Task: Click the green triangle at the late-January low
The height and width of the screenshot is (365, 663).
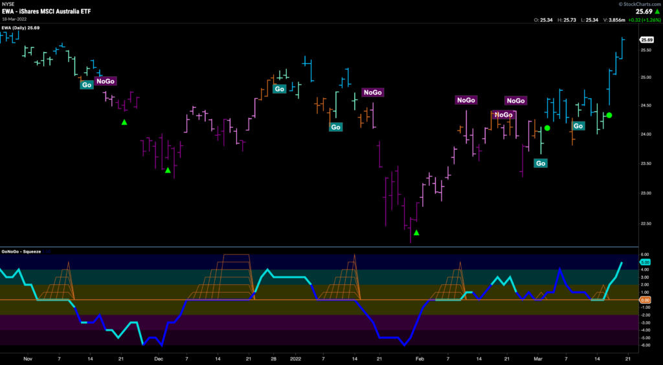Action: [416, 233]
